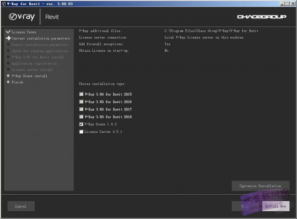Click the Chaos Group logo
297x219 pixels.
tap(262, 17)
